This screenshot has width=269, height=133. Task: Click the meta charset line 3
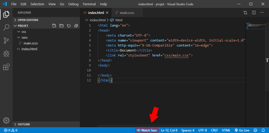(x=128, y=35)
